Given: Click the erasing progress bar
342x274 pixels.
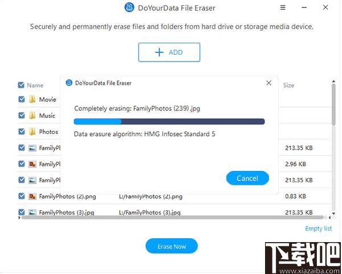Looking at the screenshot, I should coord(169,121).
